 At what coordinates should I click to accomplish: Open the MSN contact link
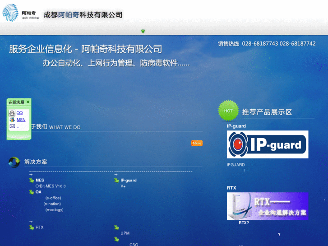pos(21,120)
